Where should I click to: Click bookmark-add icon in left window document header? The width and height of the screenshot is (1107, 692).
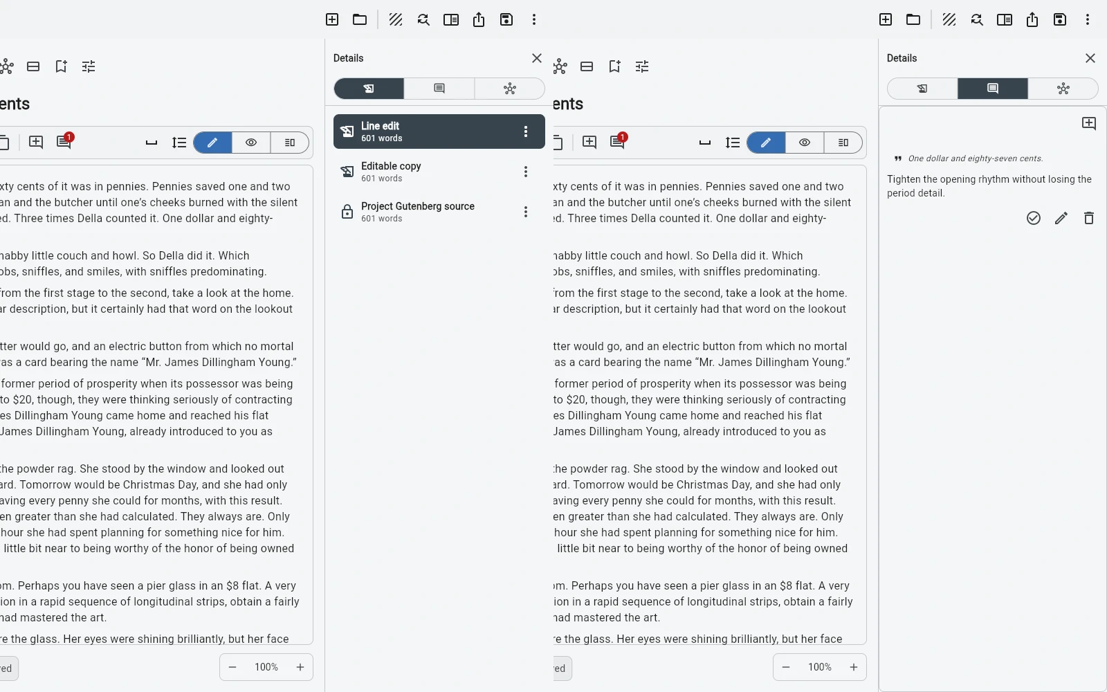click(61, 66)
